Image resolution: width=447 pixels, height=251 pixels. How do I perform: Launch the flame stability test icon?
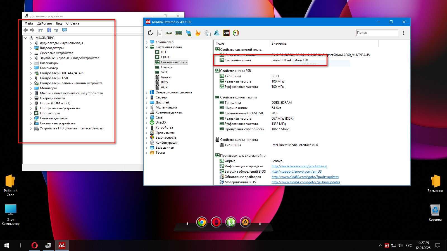[x=198, y=33]
